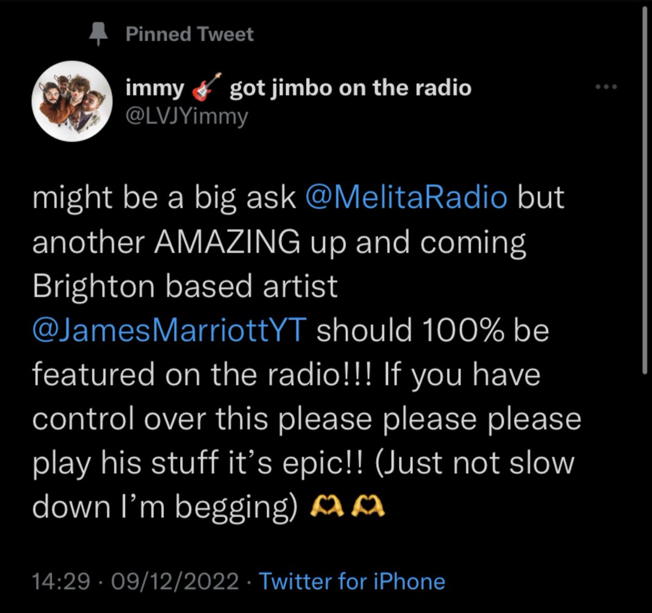652x613 pixels.
Task: Open profile via display name immy
Action: pyautogui.click(x=155, y=89)
